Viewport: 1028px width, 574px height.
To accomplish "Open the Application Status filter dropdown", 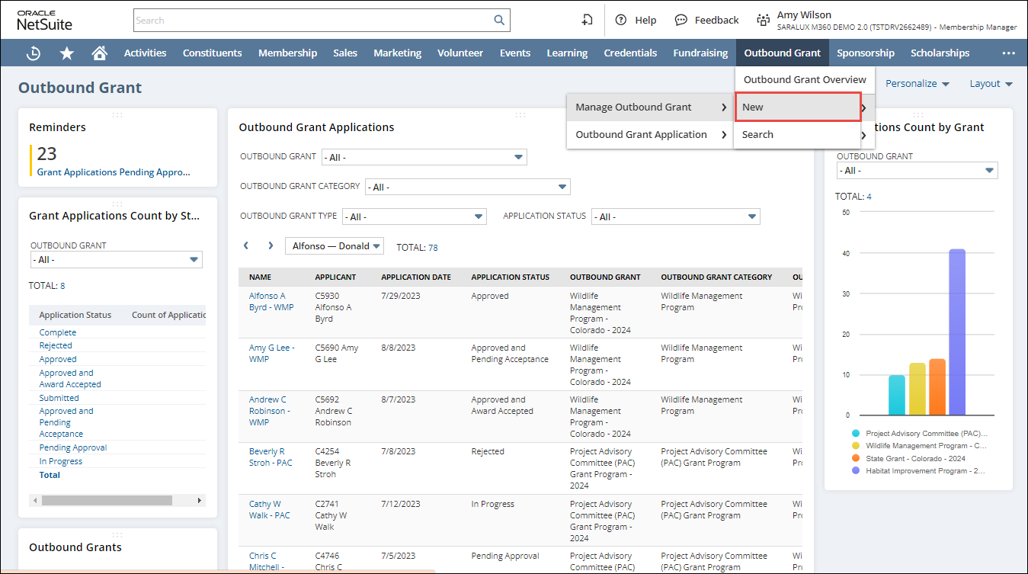I will pyautogui.click(x=752, y=216).
